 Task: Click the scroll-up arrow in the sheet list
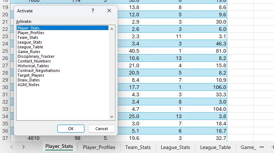click(x=112, y=28)
